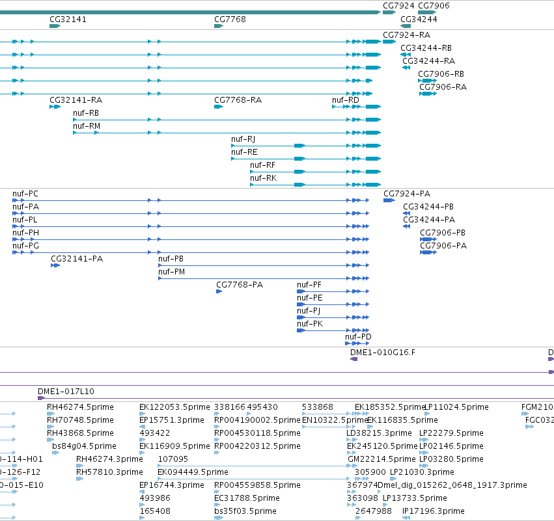Select the RH46274.3prime EST label

click(109, 459)
